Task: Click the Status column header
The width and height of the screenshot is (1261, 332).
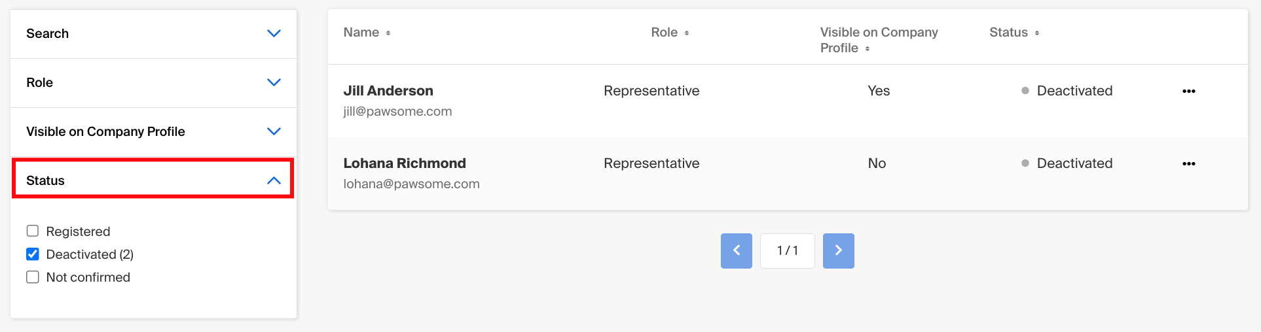Action: [1008, 33]
